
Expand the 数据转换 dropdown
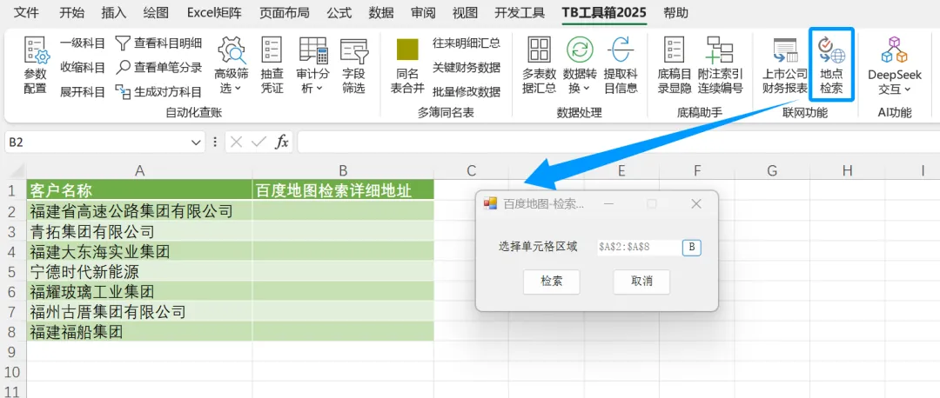pos(586,89)
